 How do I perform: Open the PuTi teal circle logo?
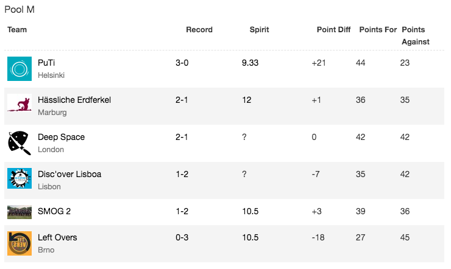coord(20,69)
